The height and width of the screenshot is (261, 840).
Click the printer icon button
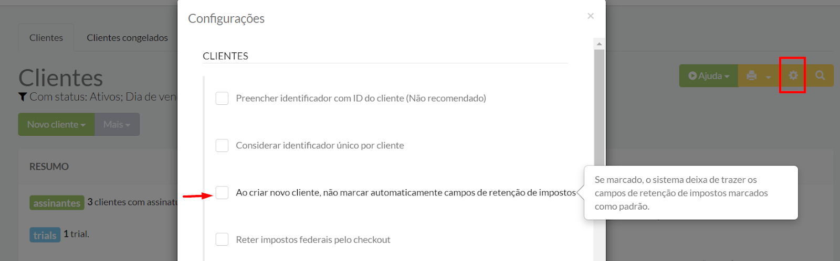[751, 75]
